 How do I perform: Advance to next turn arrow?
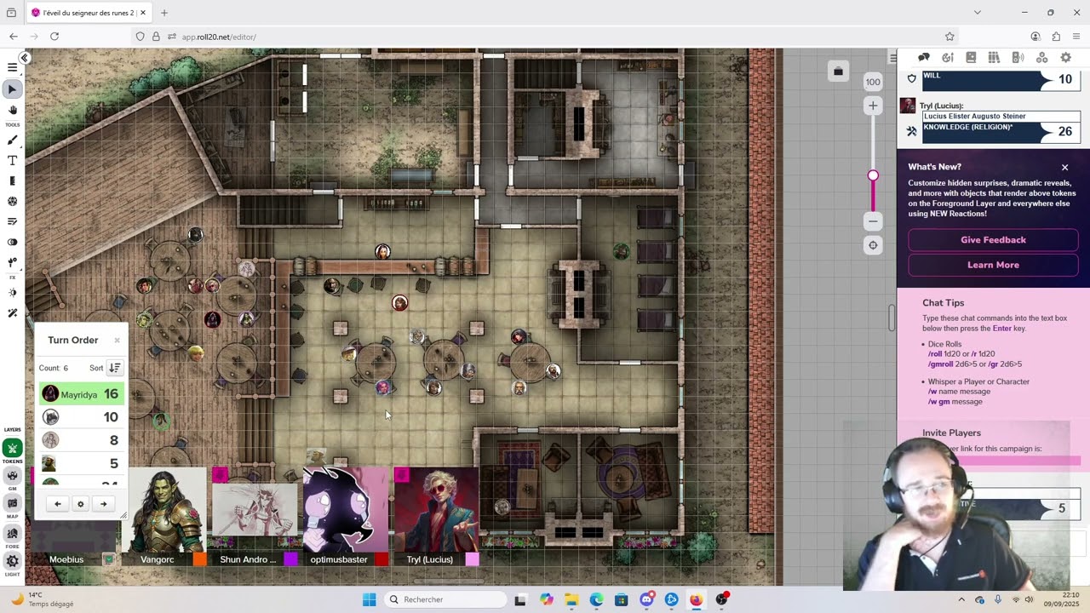(104, 504)
